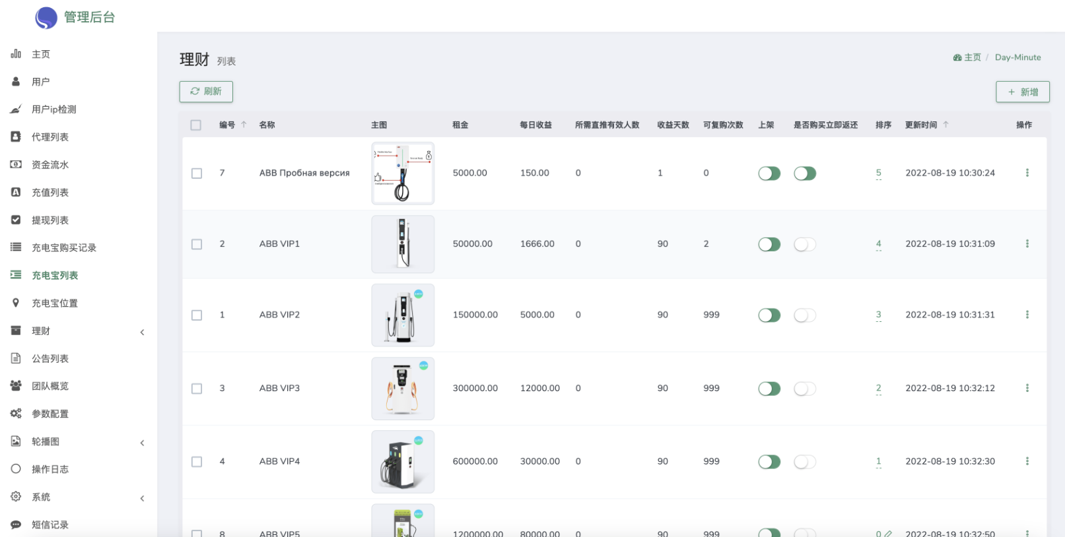Viewport: 1065px width, 537px height.
Task: Open row actions menu for ABB VIP2
Action: [1027, 315]
